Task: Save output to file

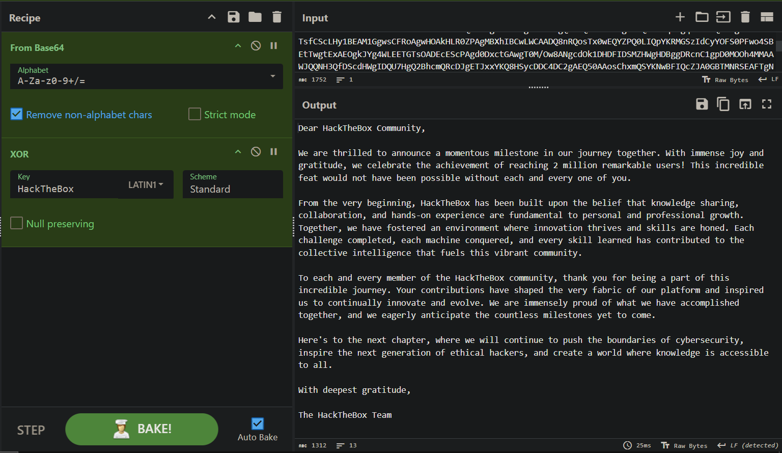Action: pos(702,104)
